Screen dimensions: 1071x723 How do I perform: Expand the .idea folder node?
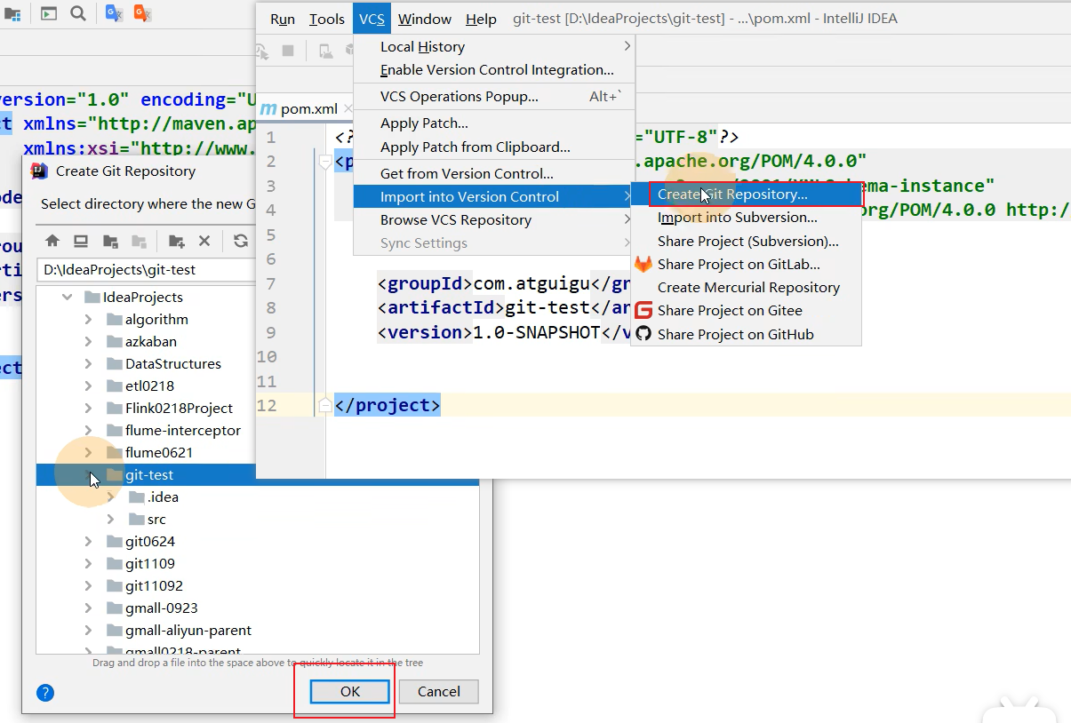(x=110, y=497)
